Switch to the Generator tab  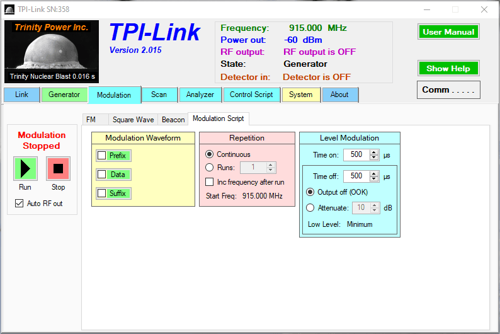coord(65,95)
